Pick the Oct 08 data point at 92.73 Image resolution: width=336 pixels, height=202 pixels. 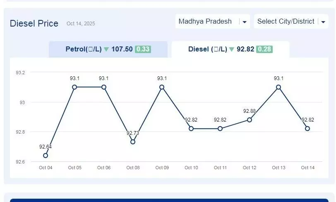point(133,142)
